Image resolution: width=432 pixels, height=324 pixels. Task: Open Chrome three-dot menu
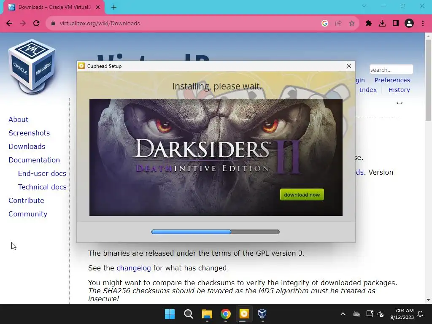click(423, 24)
